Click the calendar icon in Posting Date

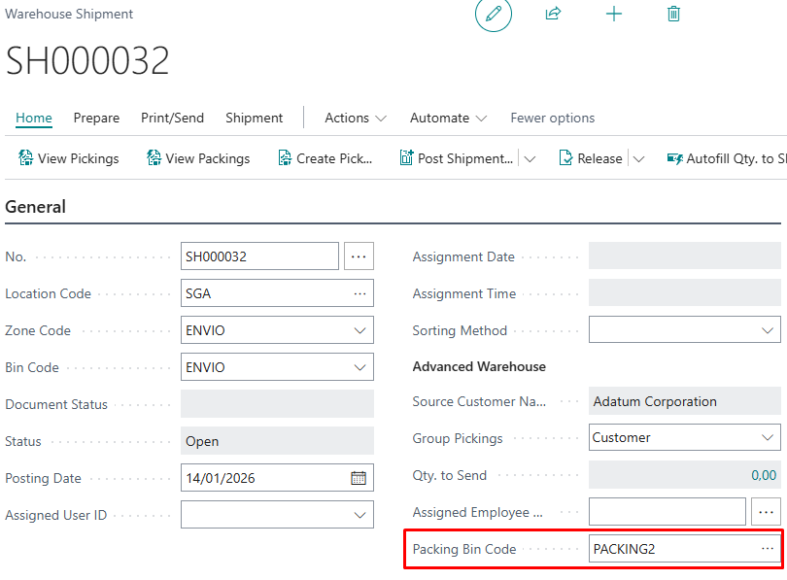[359, 478]
